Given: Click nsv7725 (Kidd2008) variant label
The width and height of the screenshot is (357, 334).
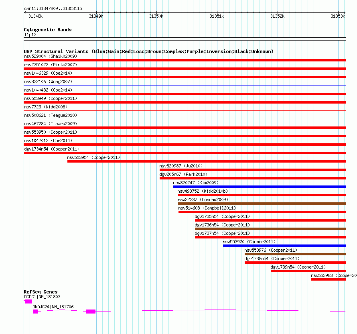Looking at the screenshot, I should point(46,107).
